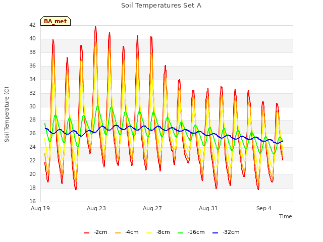Select the Time axis label
Image resolution: width=323 pixels, height=242 pixels.
pyautogui.click(x=285, y=216)
